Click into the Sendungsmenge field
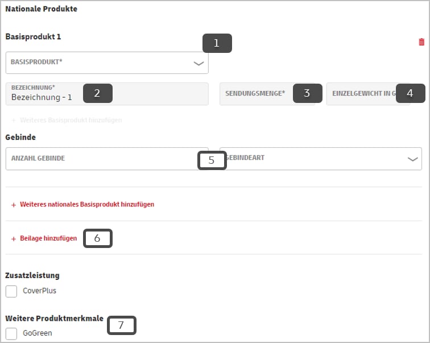Screen dimensions: 430x343 256,94
